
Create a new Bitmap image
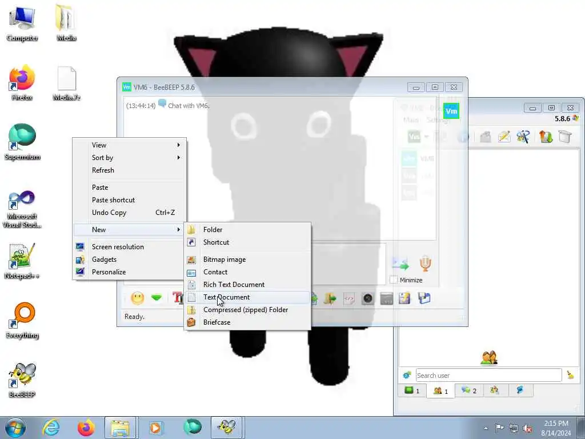(x=247, y=260)
